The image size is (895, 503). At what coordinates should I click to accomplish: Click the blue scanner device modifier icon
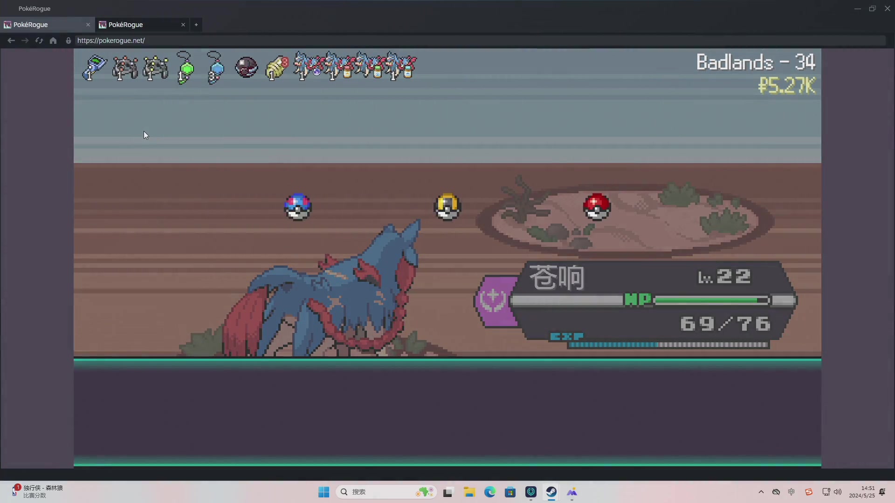[95, 67]
